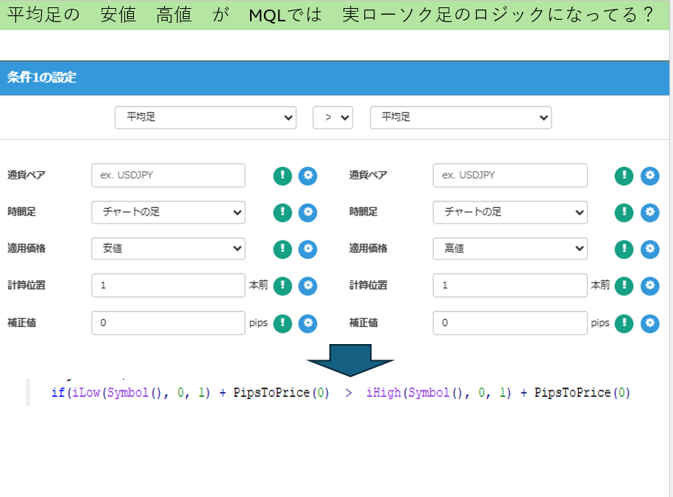Open the gear icon next to right 適用価格 高値

point(649,249)
